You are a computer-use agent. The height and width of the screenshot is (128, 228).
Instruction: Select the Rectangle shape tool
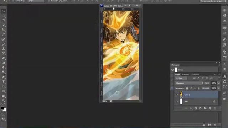tap(3, 91)
